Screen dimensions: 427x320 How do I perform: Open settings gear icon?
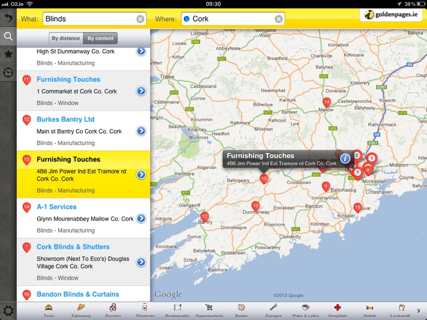pyautogui.click(x=8, y=310)
